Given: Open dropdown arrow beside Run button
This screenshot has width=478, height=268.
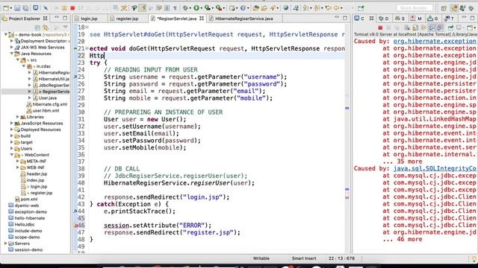Looking at the screenshot, I should click(x=202, y=8).
